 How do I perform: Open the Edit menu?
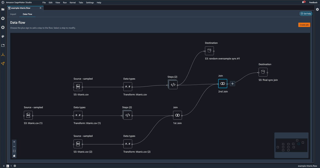(x=51, y=3)
